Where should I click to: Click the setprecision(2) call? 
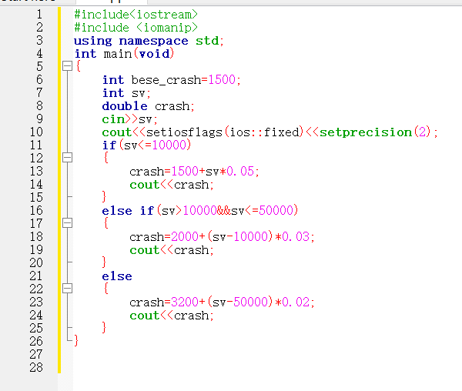point(375,132)
